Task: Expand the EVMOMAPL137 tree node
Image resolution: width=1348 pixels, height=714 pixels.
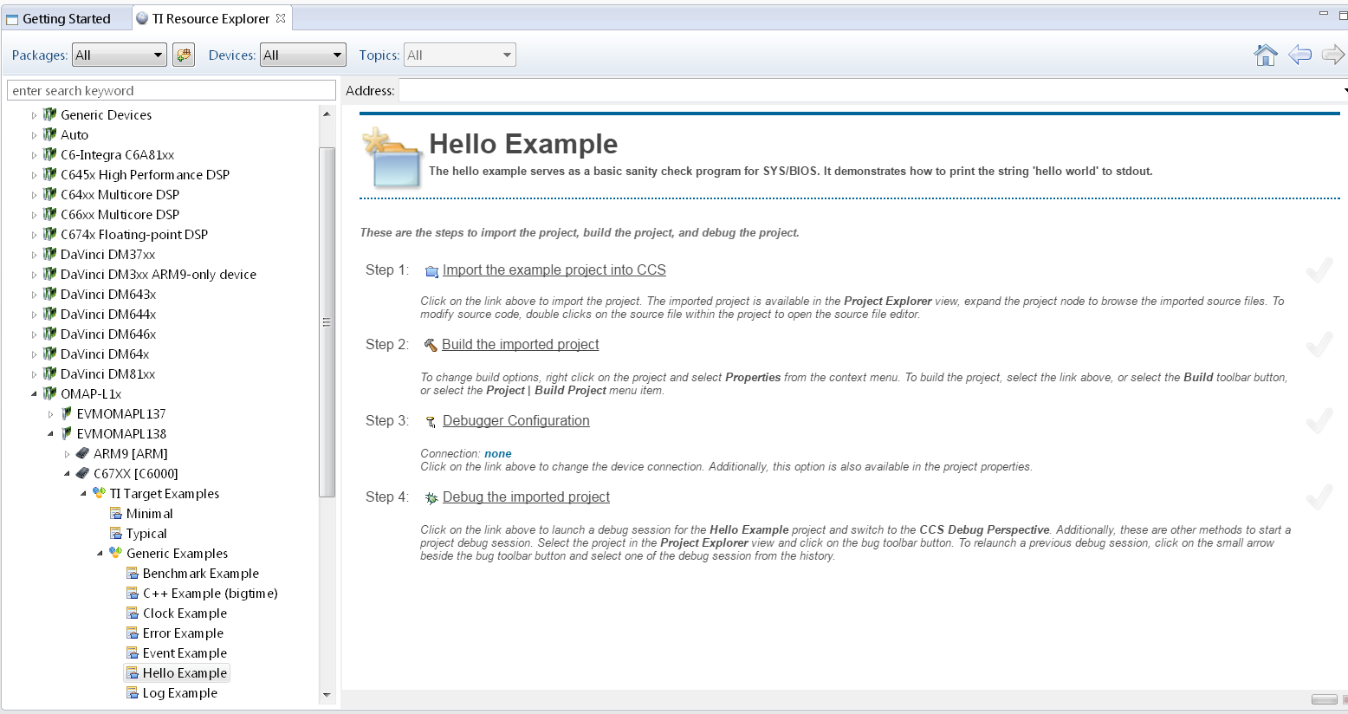Action: click(50, 414)
